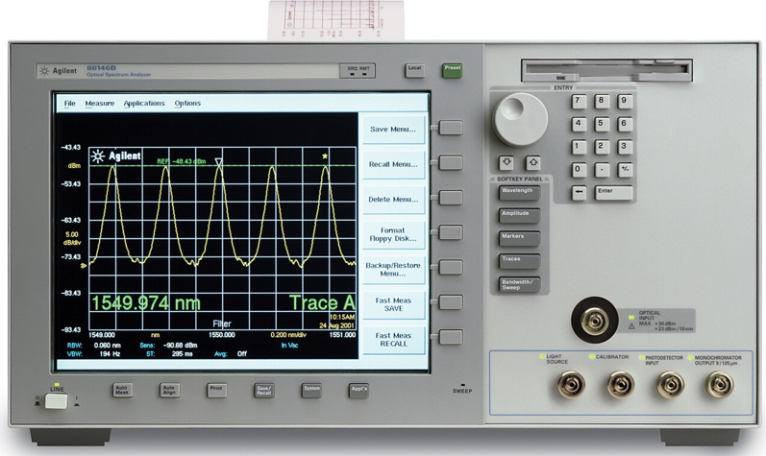
Task: Hit the green Preset button
Action: click(453, 70)
